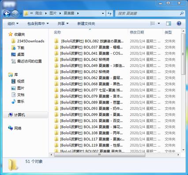188x175 pixels.
Task: Open the 共享 menu
Action: [63, 23]
